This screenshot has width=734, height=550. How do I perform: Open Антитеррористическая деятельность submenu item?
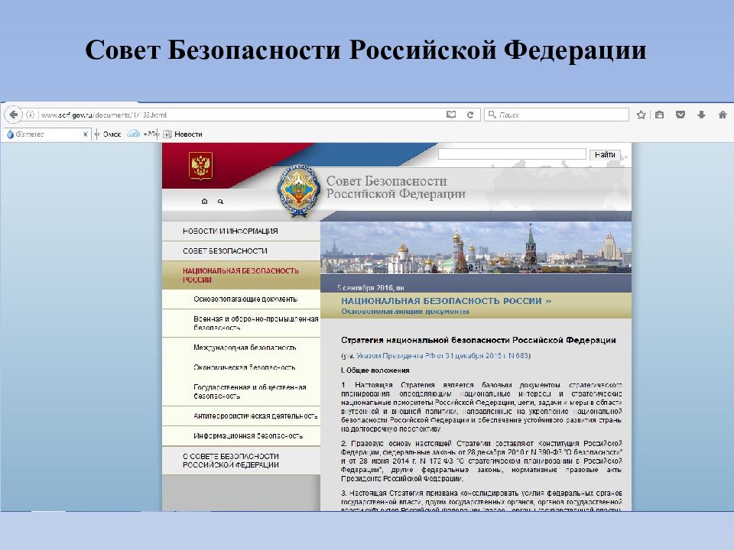(241, 416)
